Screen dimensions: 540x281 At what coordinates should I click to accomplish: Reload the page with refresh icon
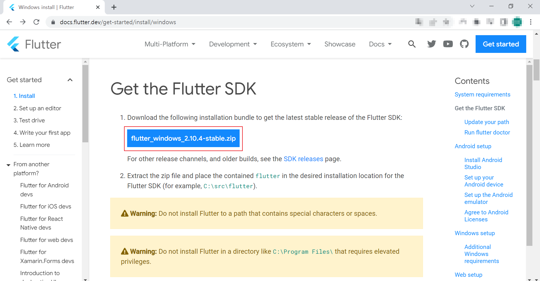tap(36, 22)
